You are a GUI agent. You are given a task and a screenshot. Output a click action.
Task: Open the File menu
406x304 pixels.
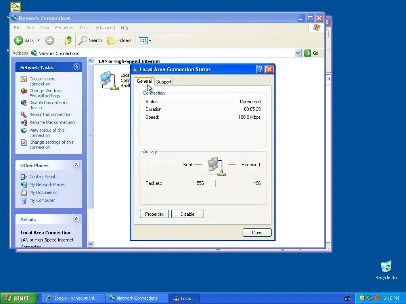point(17,28)
